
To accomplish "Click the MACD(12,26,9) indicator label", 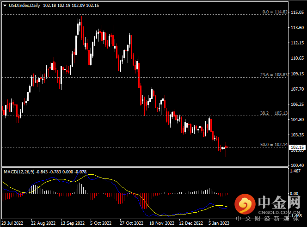I will tap(19, 172).
